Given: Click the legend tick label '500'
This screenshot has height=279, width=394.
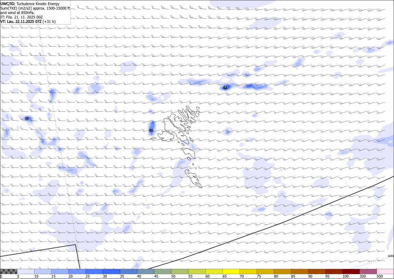Looking at the screenshot, I should 380,276.
